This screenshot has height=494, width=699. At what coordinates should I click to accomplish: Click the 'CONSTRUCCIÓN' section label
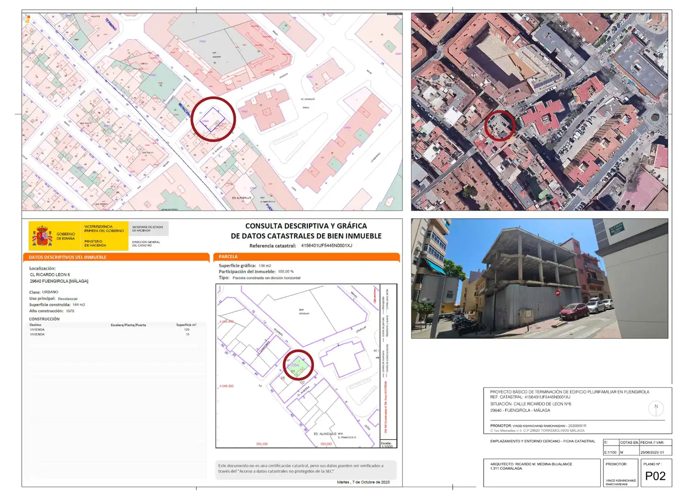(44, 319)
